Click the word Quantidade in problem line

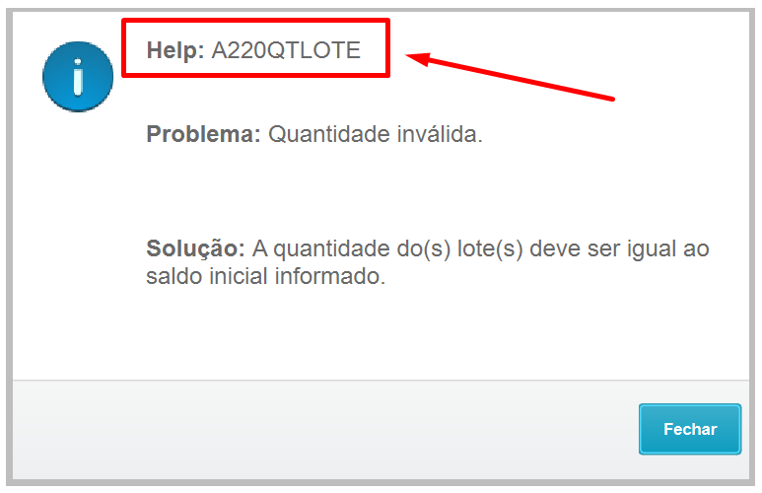tap(329, 134)
